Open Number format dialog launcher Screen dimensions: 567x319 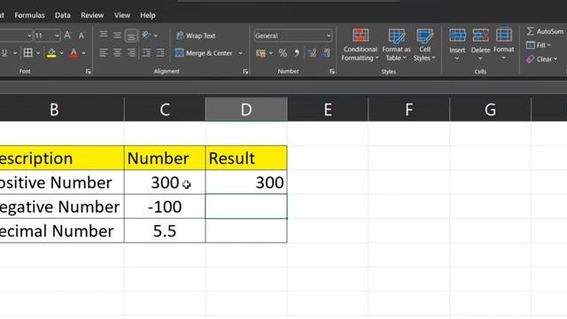pyautogui.click(x=332, y=72)
